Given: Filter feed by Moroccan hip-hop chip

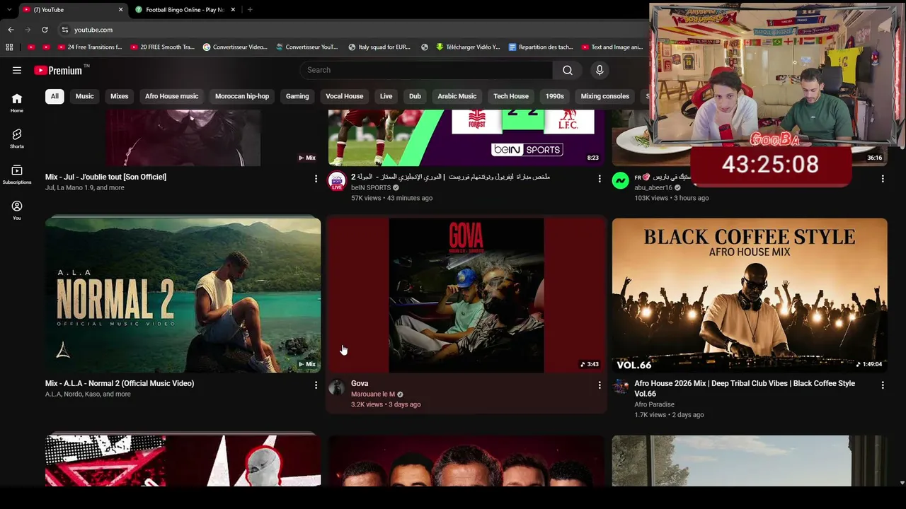Looking at the screenshot, I should [242, 96].
